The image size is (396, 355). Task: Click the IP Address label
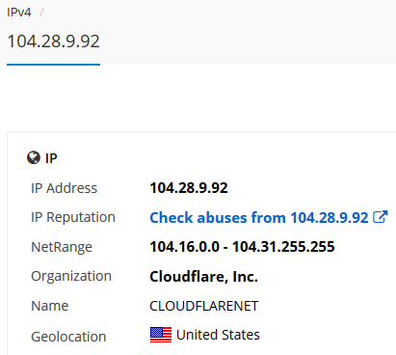[64, 188]
